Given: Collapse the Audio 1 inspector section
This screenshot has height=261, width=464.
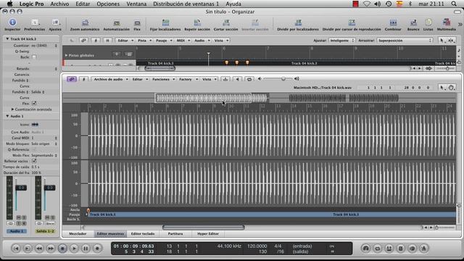Looking at the screenshot, I should tap(7, 116).
